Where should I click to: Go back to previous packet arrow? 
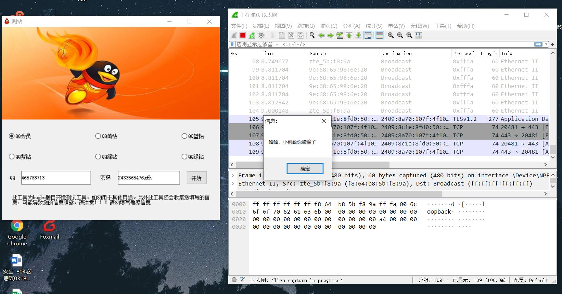pyautogui.click(x=321, y=35)
